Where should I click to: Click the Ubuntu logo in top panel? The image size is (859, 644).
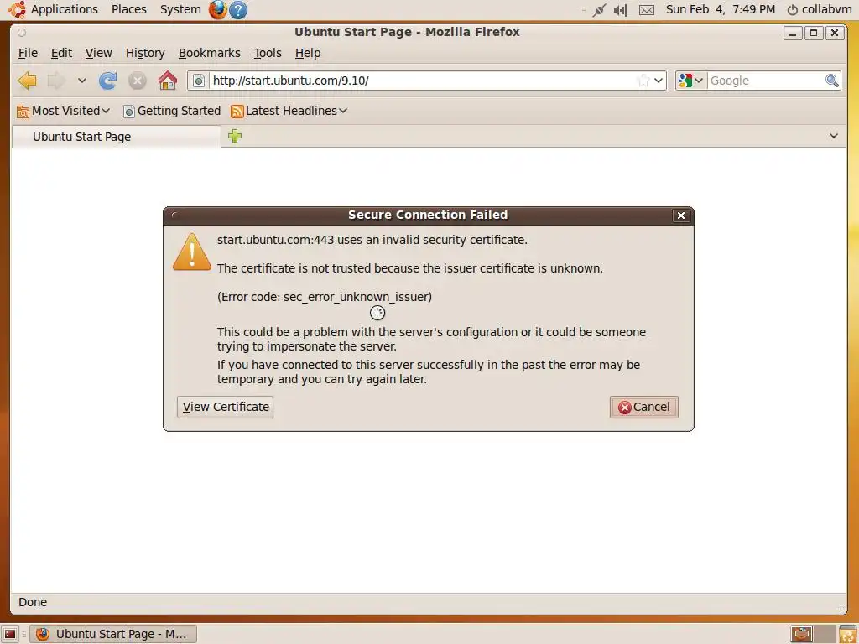[x=17, y=9]
